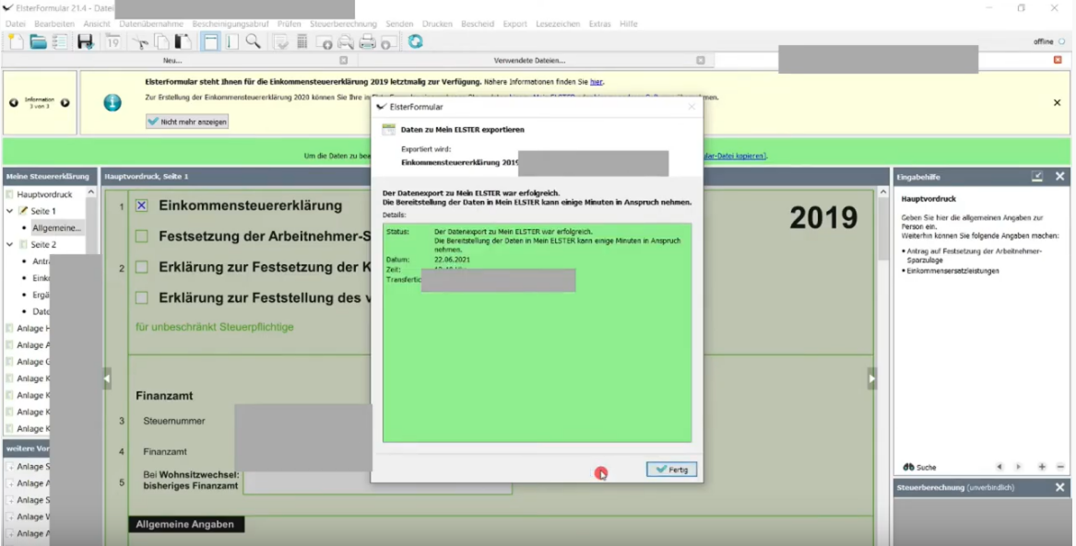The height and width of the screenshot is (546, 1076).
Task: Collapse the Seite 2 tree node
Action: tap(9, 245)
